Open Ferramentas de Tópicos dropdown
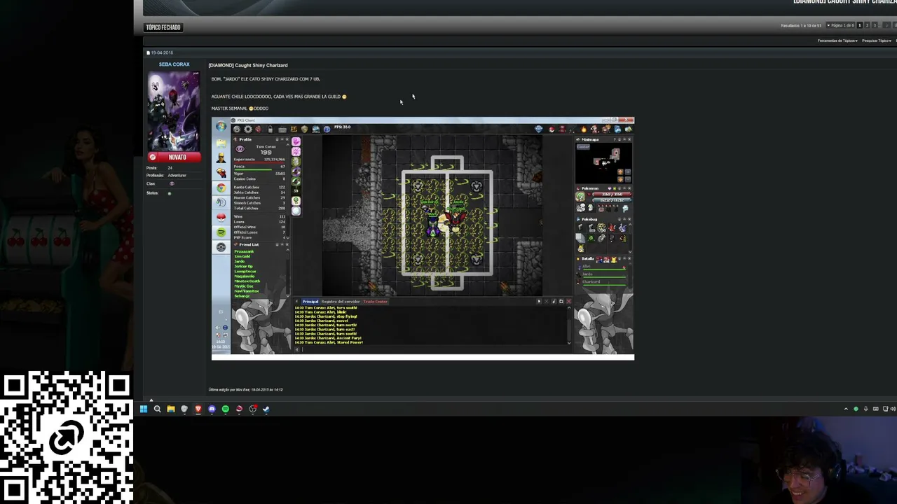This screenshot has width=897, height=504. click(x=837, y=41)
